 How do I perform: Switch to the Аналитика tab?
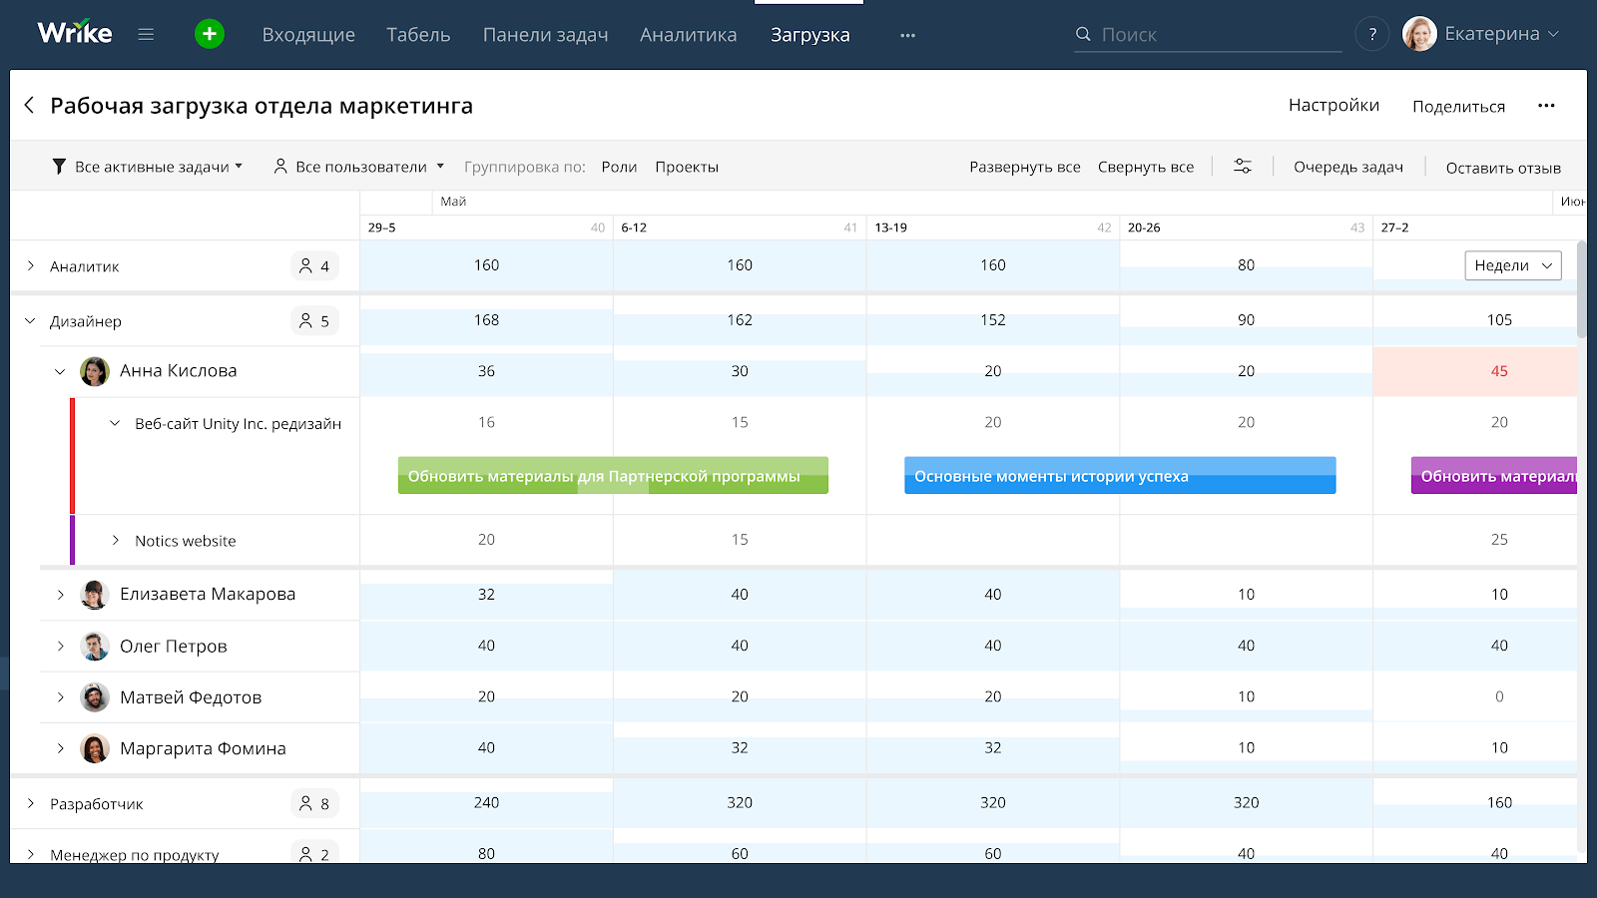tap(688, 35)
